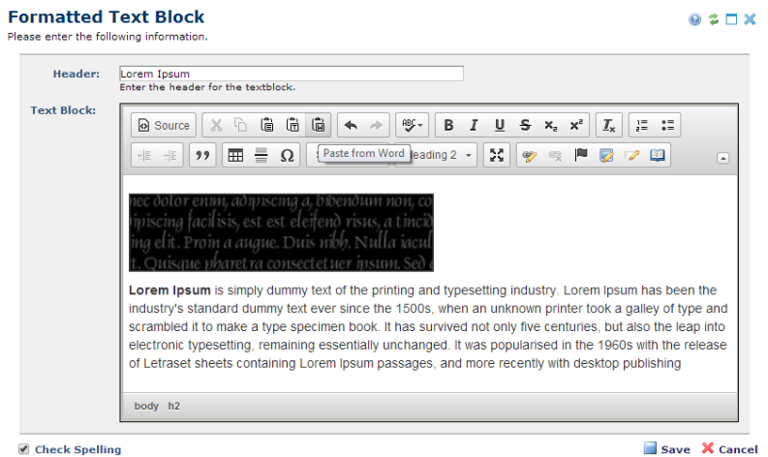Toggle Italic formatting
Image resolution: width=768 pixels, height=457 pixels.
474,125
